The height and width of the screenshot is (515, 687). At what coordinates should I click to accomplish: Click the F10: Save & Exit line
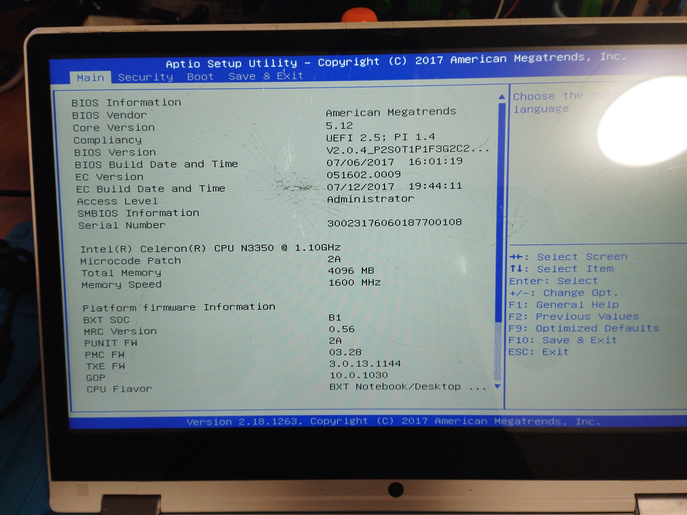point(562,340)
